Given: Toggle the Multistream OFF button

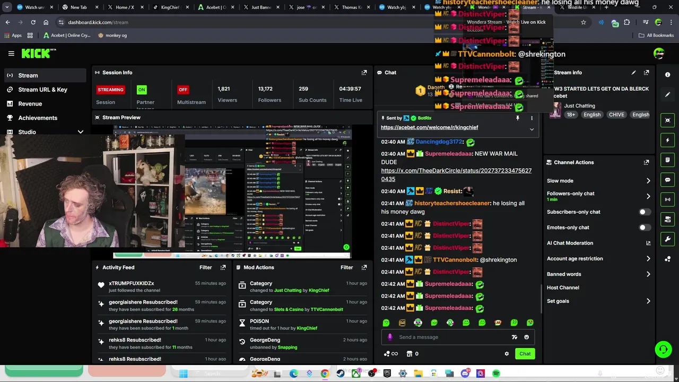Looking at the screenshot, I should (183, 90).
